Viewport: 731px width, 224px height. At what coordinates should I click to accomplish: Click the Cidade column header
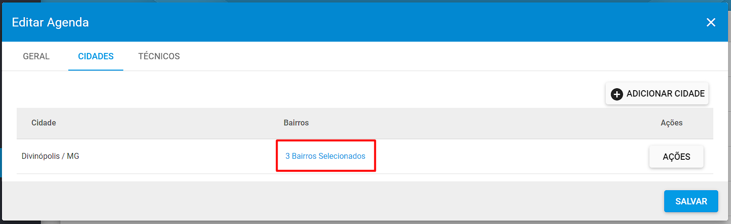coord(44,123)
